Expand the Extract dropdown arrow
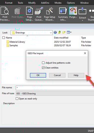 (82, 21)
